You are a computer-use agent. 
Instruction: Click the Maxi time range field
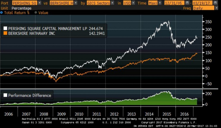[153, 3]
